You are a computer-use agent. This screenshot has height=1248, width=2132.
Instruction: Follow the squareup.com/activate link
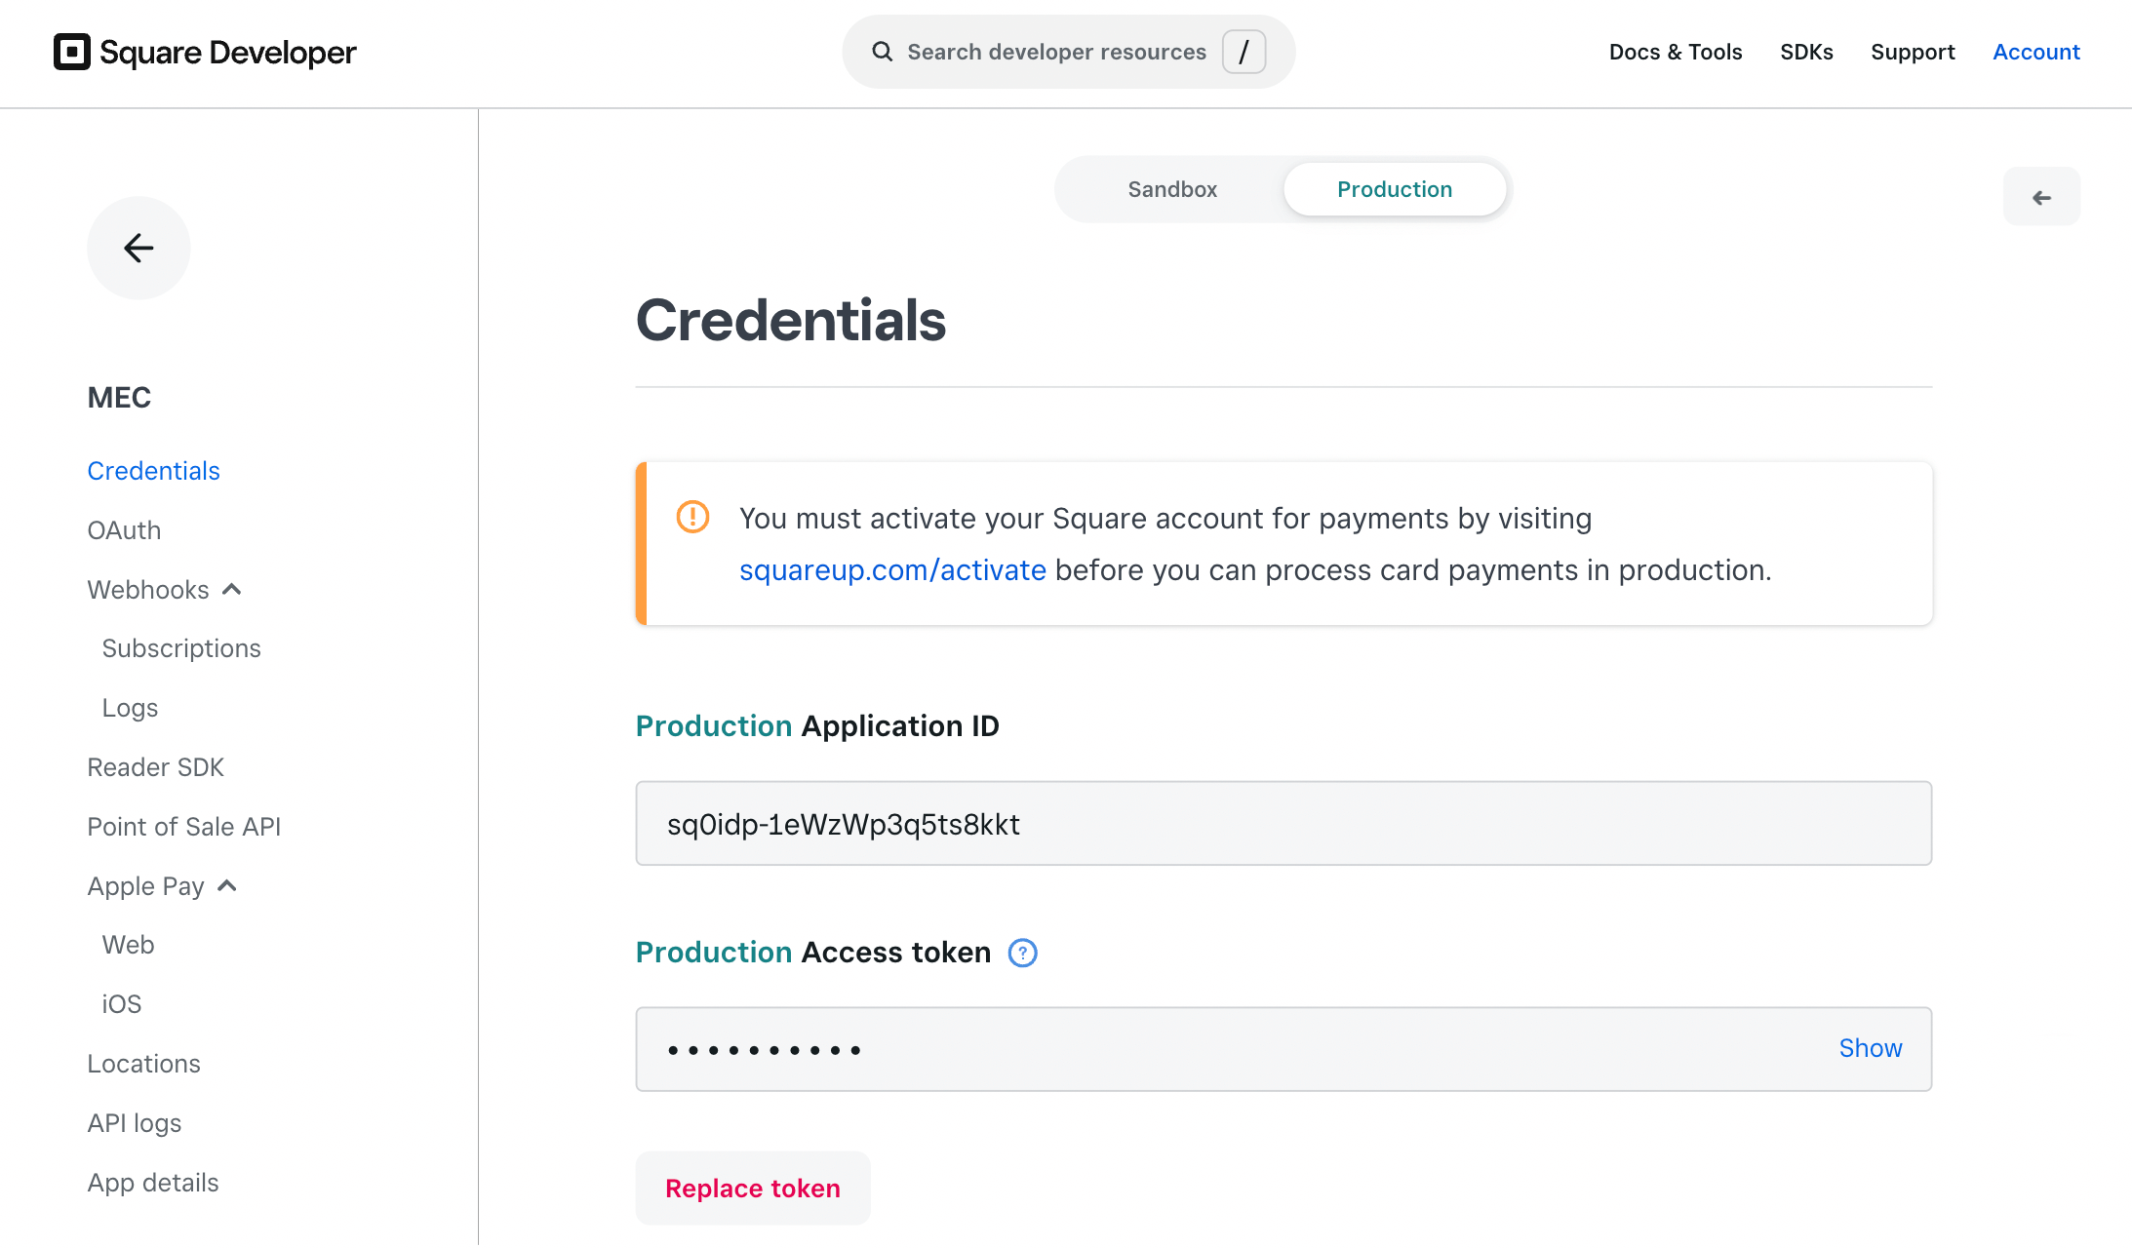[x=892, y=570]
